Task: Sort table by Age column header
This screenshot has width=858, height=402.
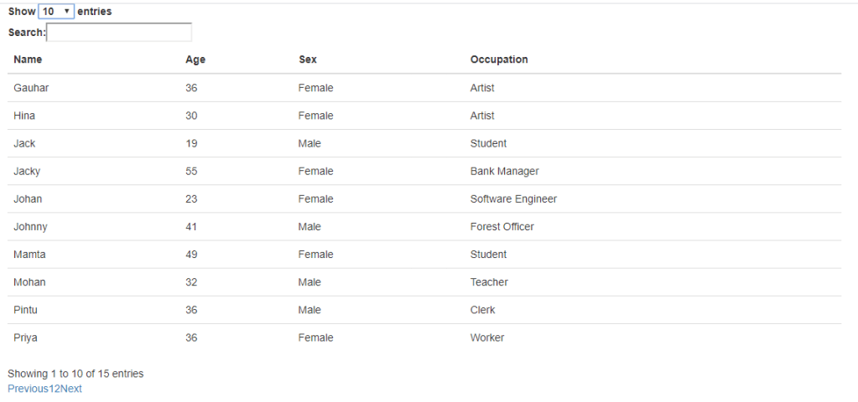Action: point(195,59)
